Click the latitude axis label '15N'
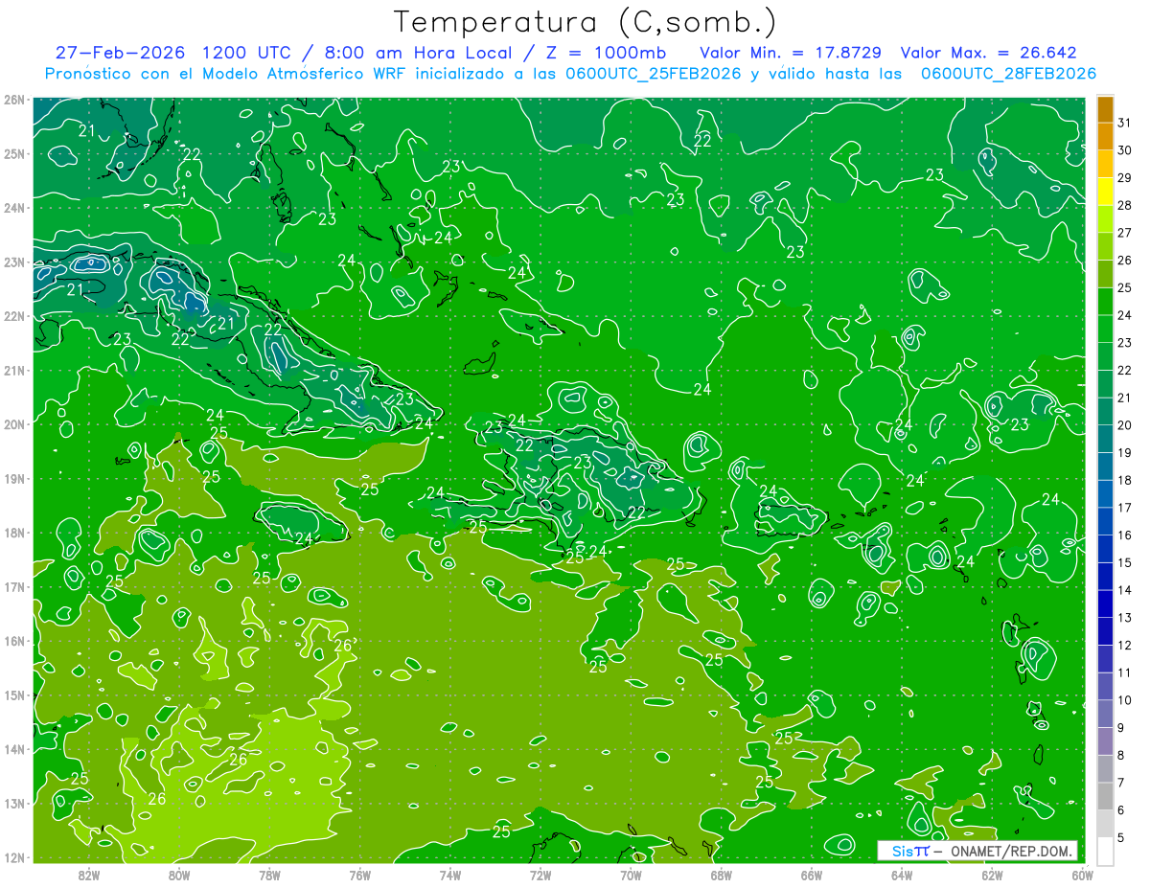Viewport: 1150px width, 888px height. (13, 694)
